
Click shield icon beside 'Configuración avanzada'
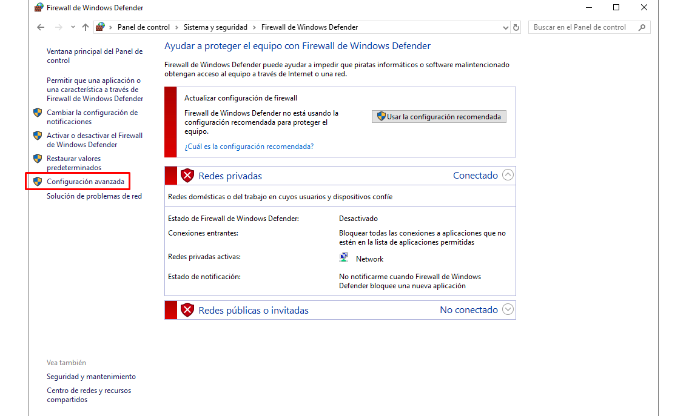click(38, 181)
